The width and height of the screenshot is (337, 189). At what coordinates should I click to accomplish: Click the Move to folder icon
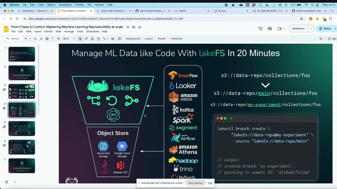pyautogui.click(x=134, y=27)
